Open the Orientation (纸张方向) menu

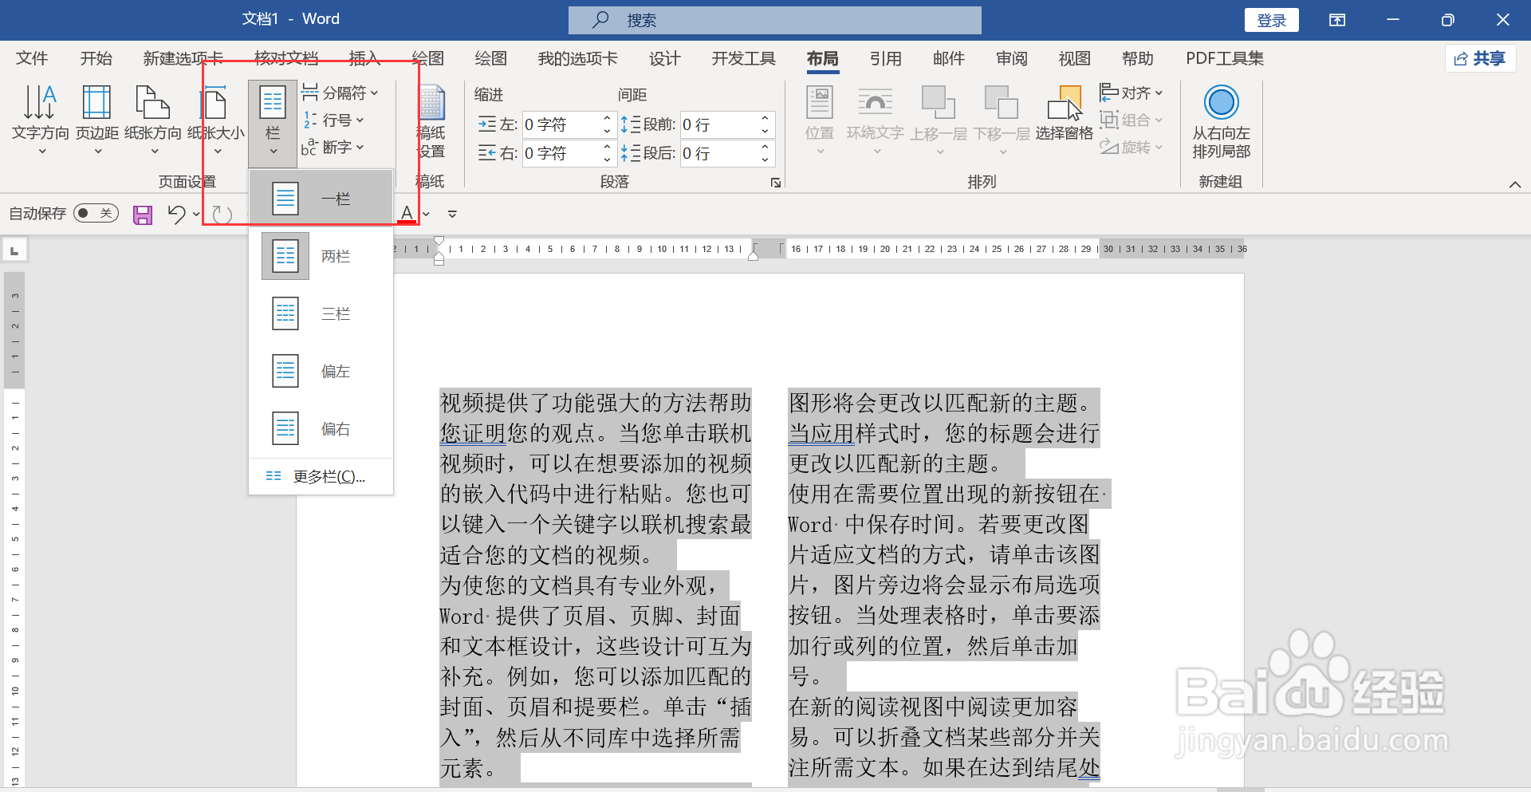click(x=153, y=120)
